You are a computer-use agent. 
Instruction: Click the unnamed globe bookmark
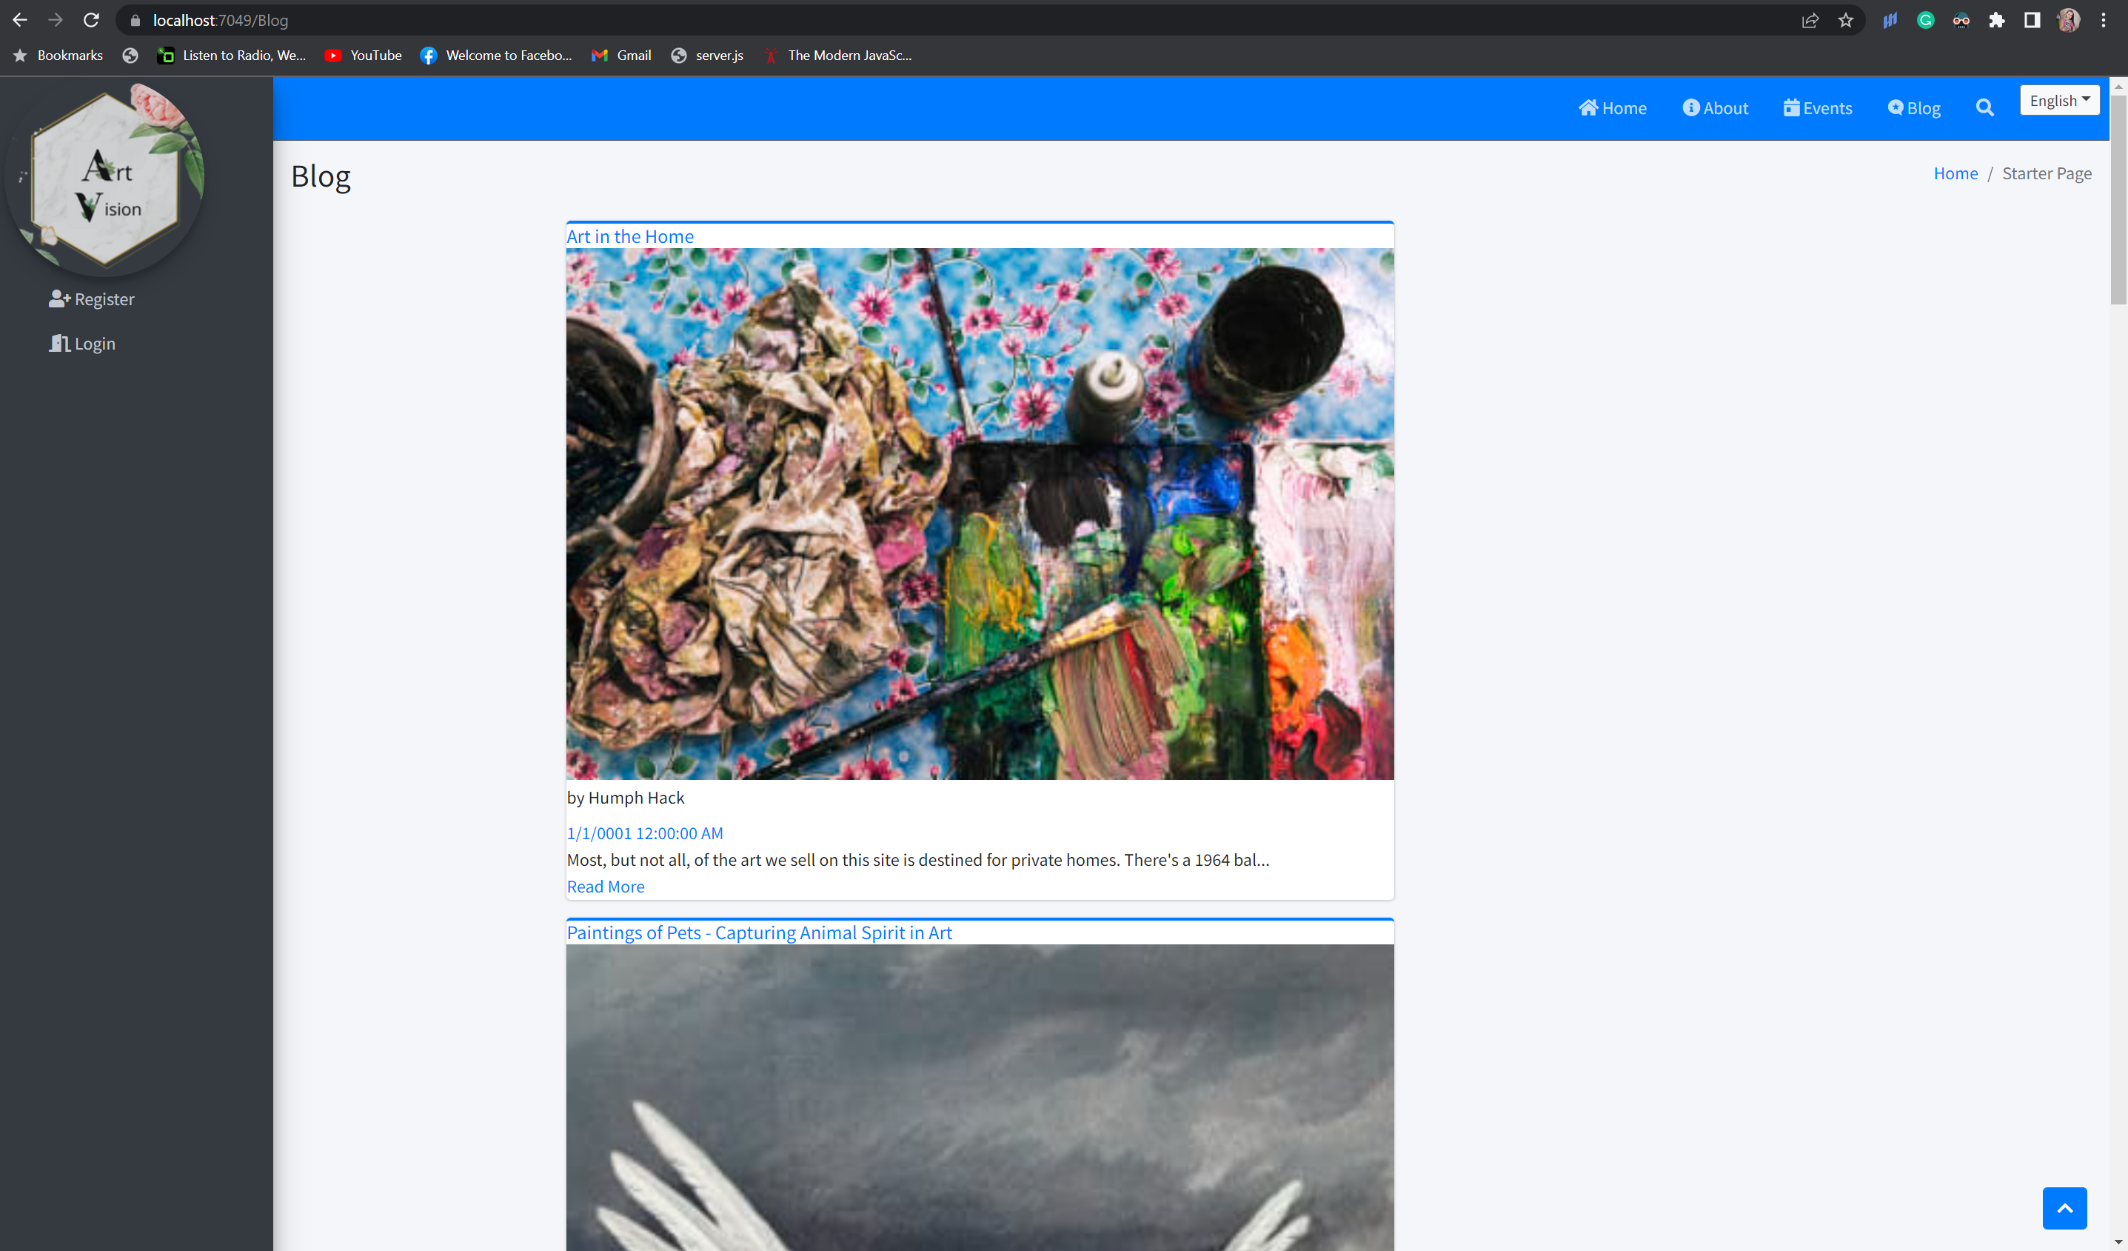(130, 56)
